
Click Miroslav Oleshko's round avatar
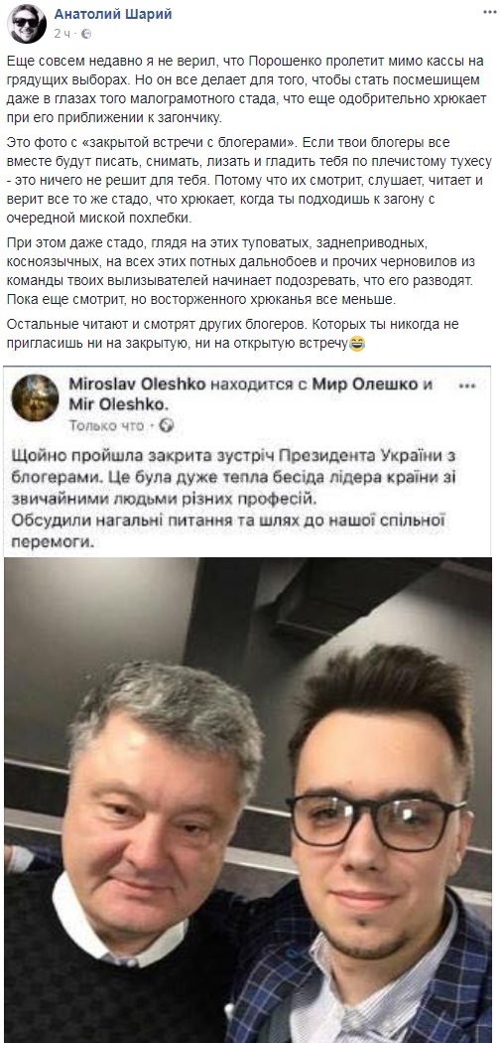point(35,397)
